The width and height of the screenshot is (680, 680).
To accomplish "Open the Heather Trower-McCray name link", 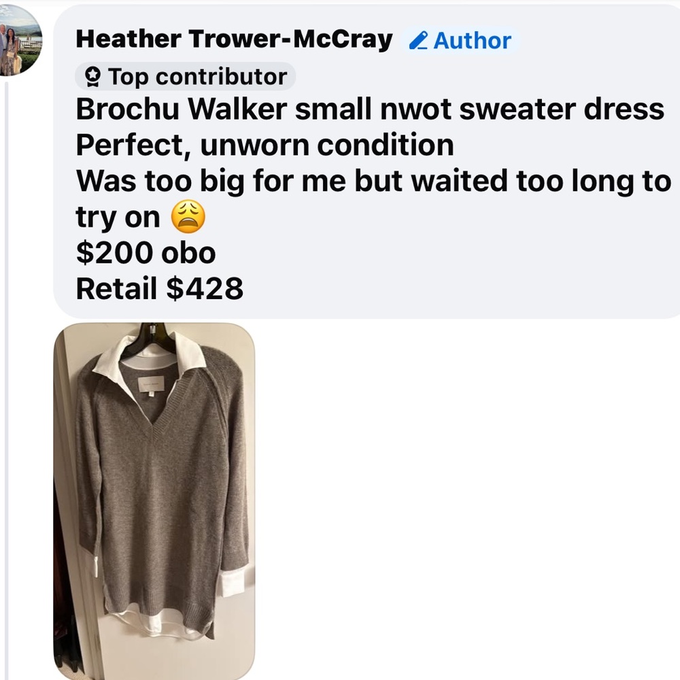I will pyautogui.click(x=234, y=39).
